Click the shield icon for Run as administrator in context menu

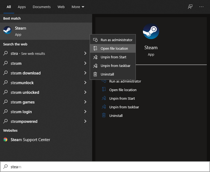click(x=95, y=40)
